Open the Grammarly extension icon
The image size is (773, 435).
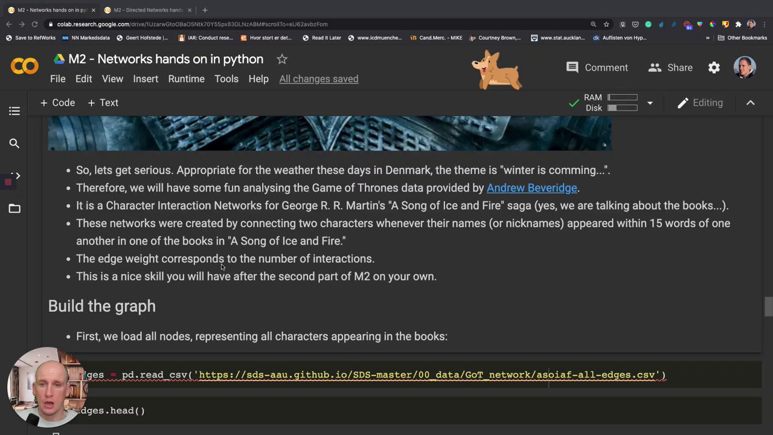click(648, 24)
